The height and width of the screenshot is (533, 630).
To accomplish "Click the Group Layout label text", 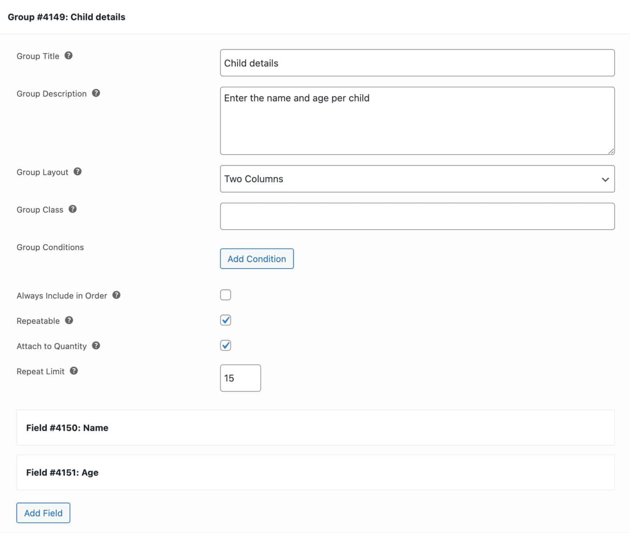I will pyautogui.click(x=42, y=172).
